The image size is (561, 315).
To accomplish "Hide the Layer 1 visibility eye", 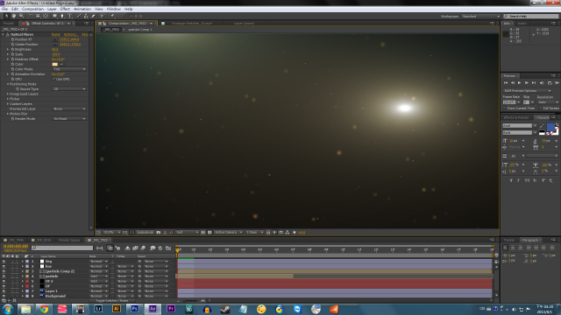I will (4, 291).
